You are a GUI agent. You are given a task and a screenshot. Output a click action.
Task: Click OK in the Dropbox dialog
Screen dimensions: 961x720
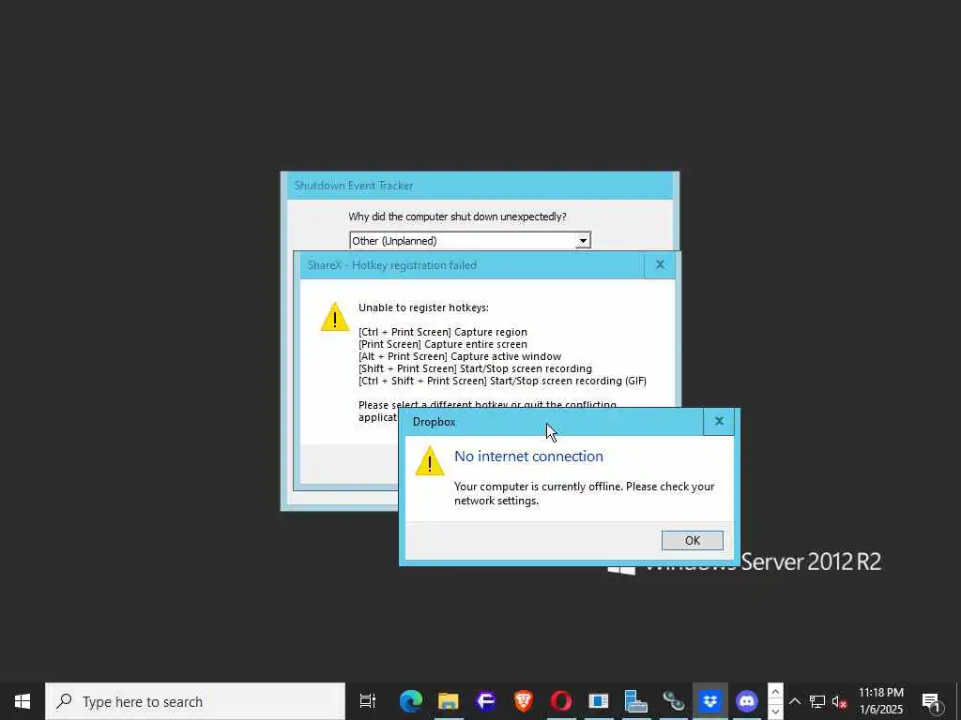pos(692,540)
